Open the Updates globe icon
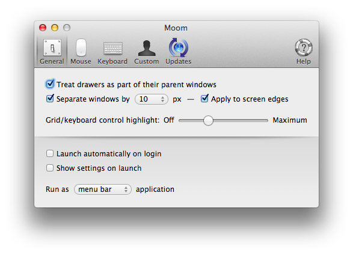The height and width of the screenshot is (255, 353). coord(178,48)
